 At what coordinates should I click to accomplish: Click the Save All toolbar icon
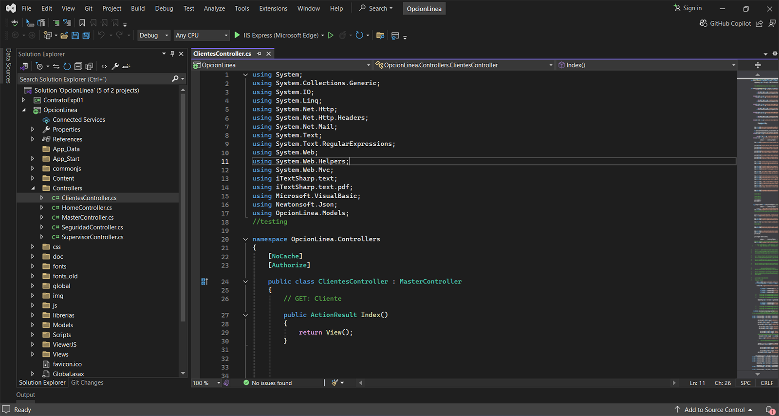pos(86,36)
